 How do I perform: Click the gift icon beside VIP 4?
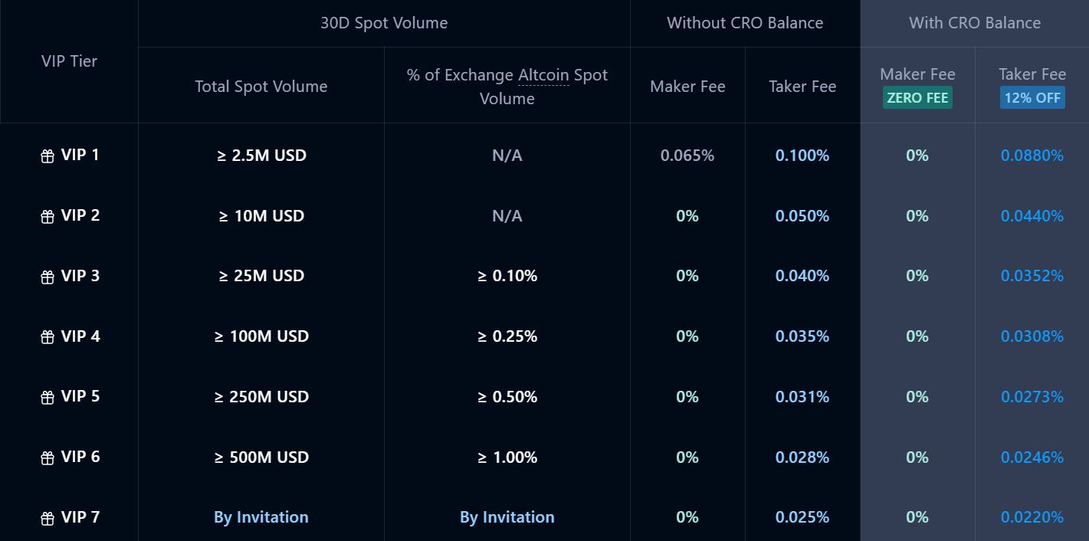pyautogui.click(x=48, y=337)
